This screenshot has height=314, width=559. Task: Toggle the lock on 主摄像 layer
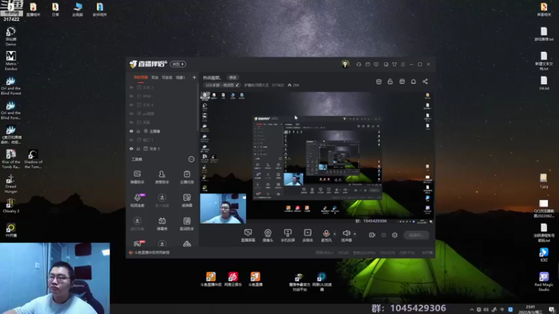(x=138, y=131)
